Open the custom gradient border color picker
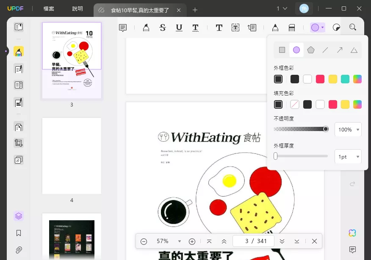This screenshot has width=371, height=260. point(357,79)
